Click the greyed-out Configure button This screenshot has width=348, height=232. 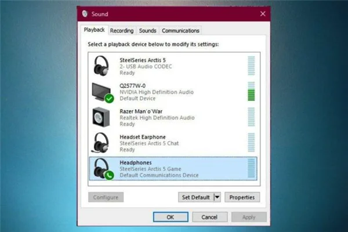(x=106, y=197)
